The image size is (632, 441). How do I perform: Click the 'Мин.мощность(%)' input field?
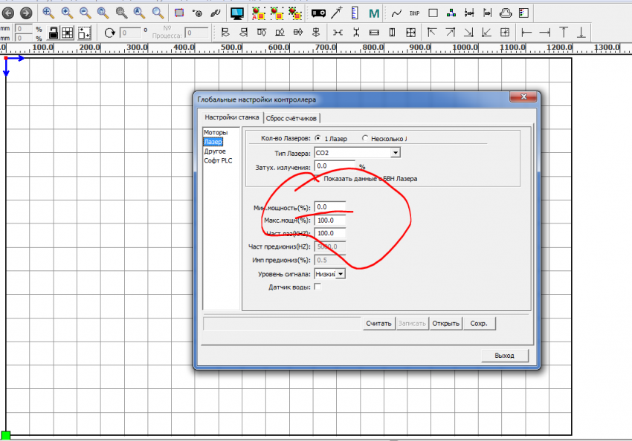pyautogui.click(x=330, y=207)
